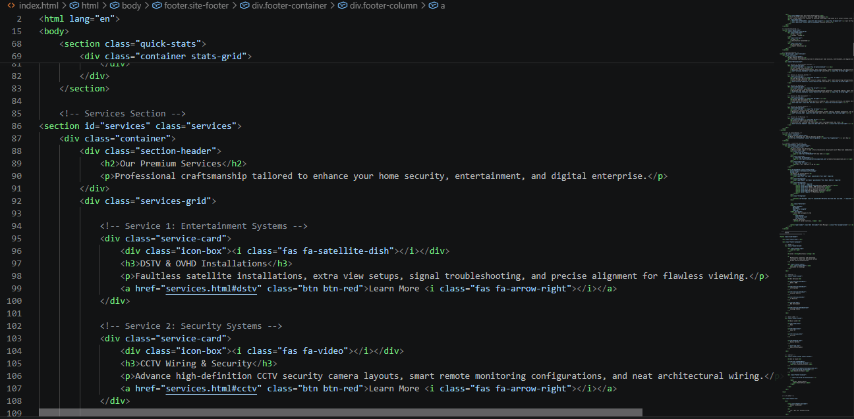Click the 'CCTV Wiring & Security' heading text
Image resolution: width=854 pixels, height=419 pixels.
(196, 363)
